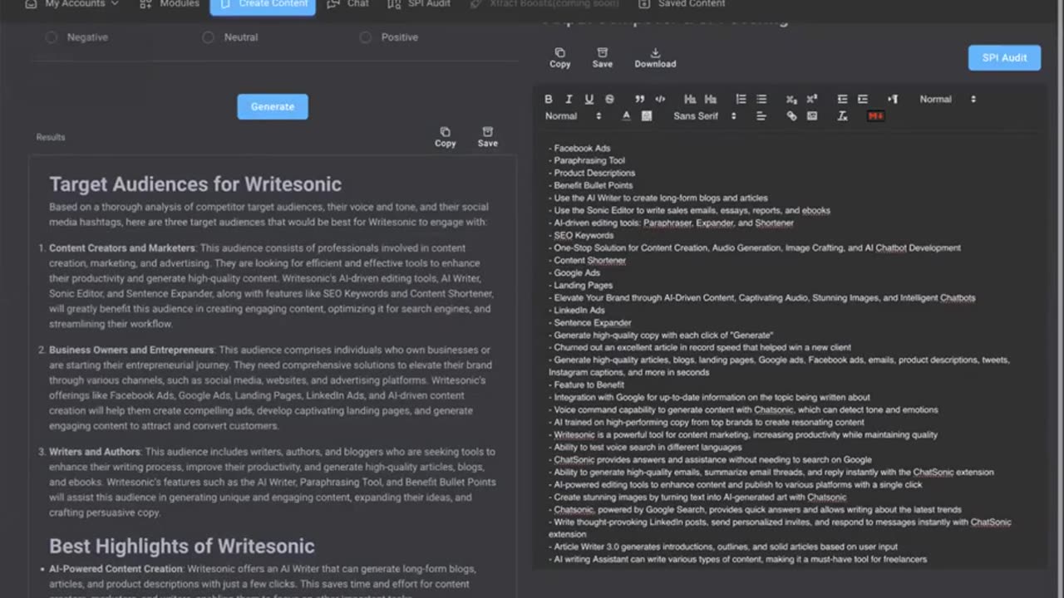Click the 'Results' label

pyautogui.click(x=51, y=137)
